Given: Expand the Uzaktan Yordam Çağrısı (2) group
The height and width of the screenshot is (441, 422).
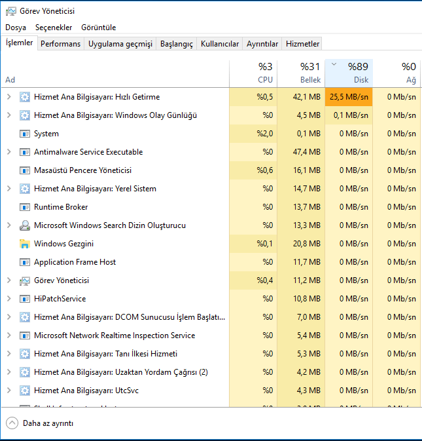Looking at the screenshot, I should (x=9, y=372).
